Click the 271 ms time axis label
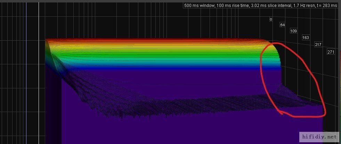 point(331,52)
